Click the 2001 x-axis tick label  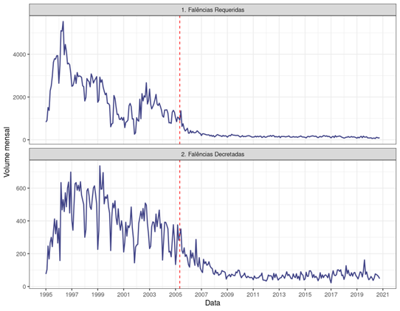click(x=123, y=295)
